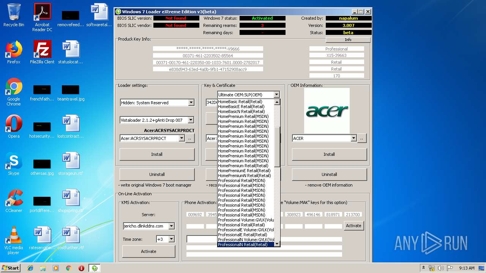Select HomePremiumE Retail(Retail) entry
This screenshot has width=486, height=273.
point(246,171)
